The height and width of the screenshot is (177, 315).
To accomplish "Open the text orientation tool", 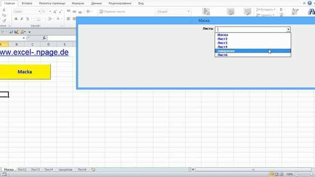I will (89, 11).
